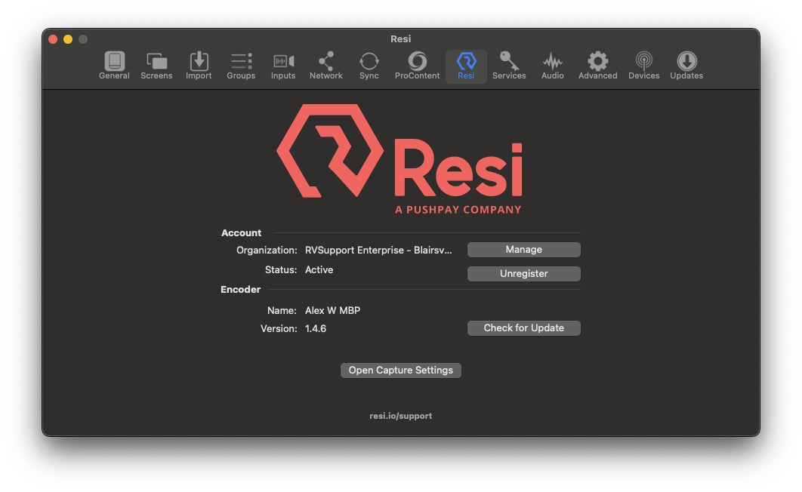Select the ProContent toolbar icon
The width and height of the screenshot is (802, 492).
[x=417, y=66]
